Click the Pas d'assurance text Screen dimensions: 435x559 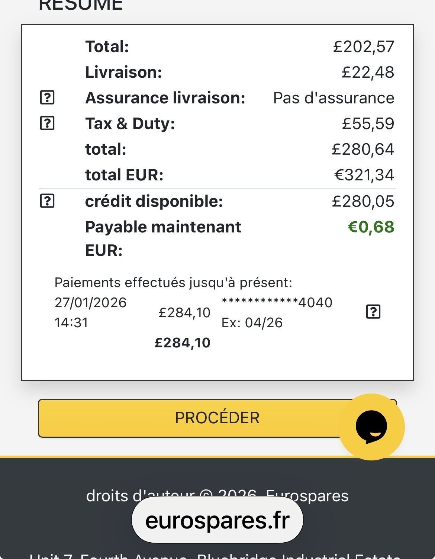pyautogui.click(x=333, y=98)
